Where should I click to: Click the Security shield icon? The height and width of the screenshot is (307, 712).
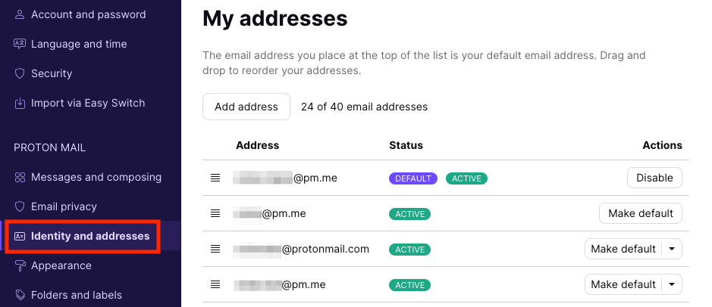20,73
